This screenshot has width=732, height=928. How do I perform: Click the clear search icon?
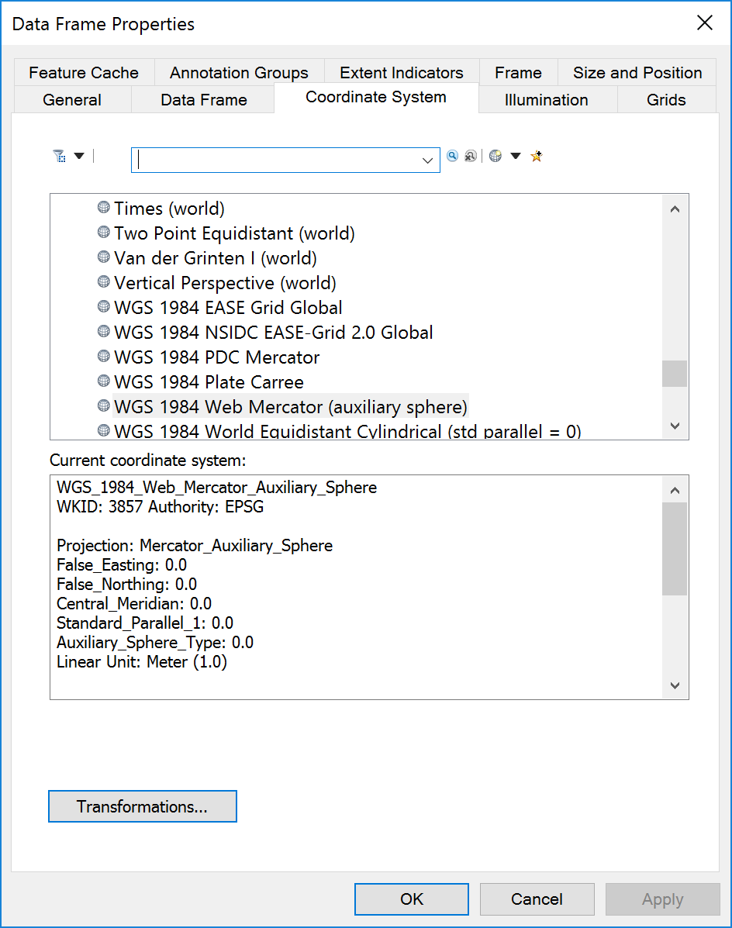click(x=471, y=156)
